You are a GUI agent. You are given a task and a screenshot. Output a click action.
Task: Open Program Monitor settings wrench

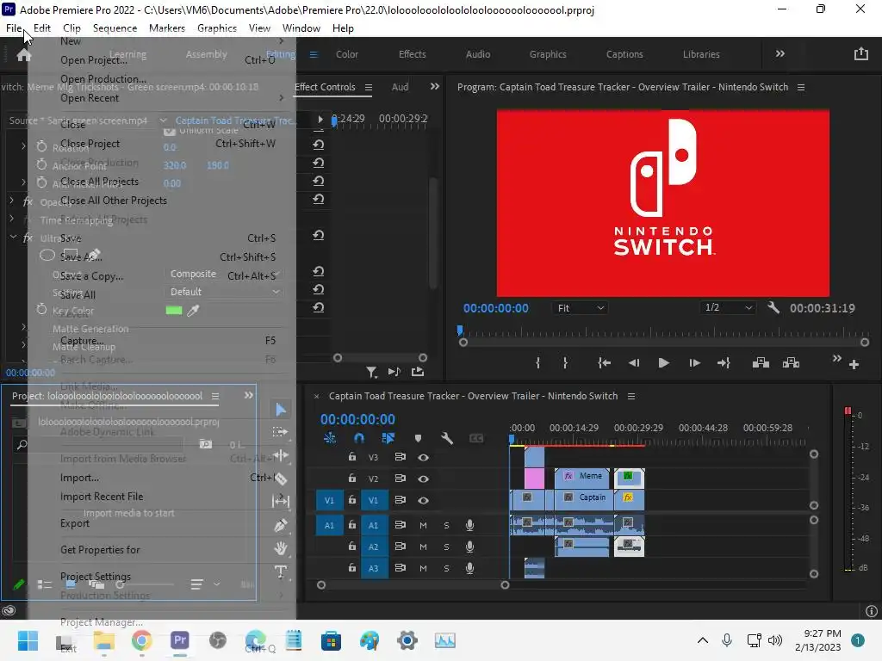click(x=773, y=307)
